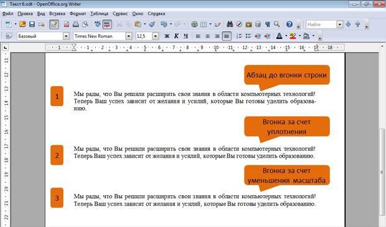This screenshot has width=386, height=227.
Task: Open Data Sources icon
Action: point(258,24)
